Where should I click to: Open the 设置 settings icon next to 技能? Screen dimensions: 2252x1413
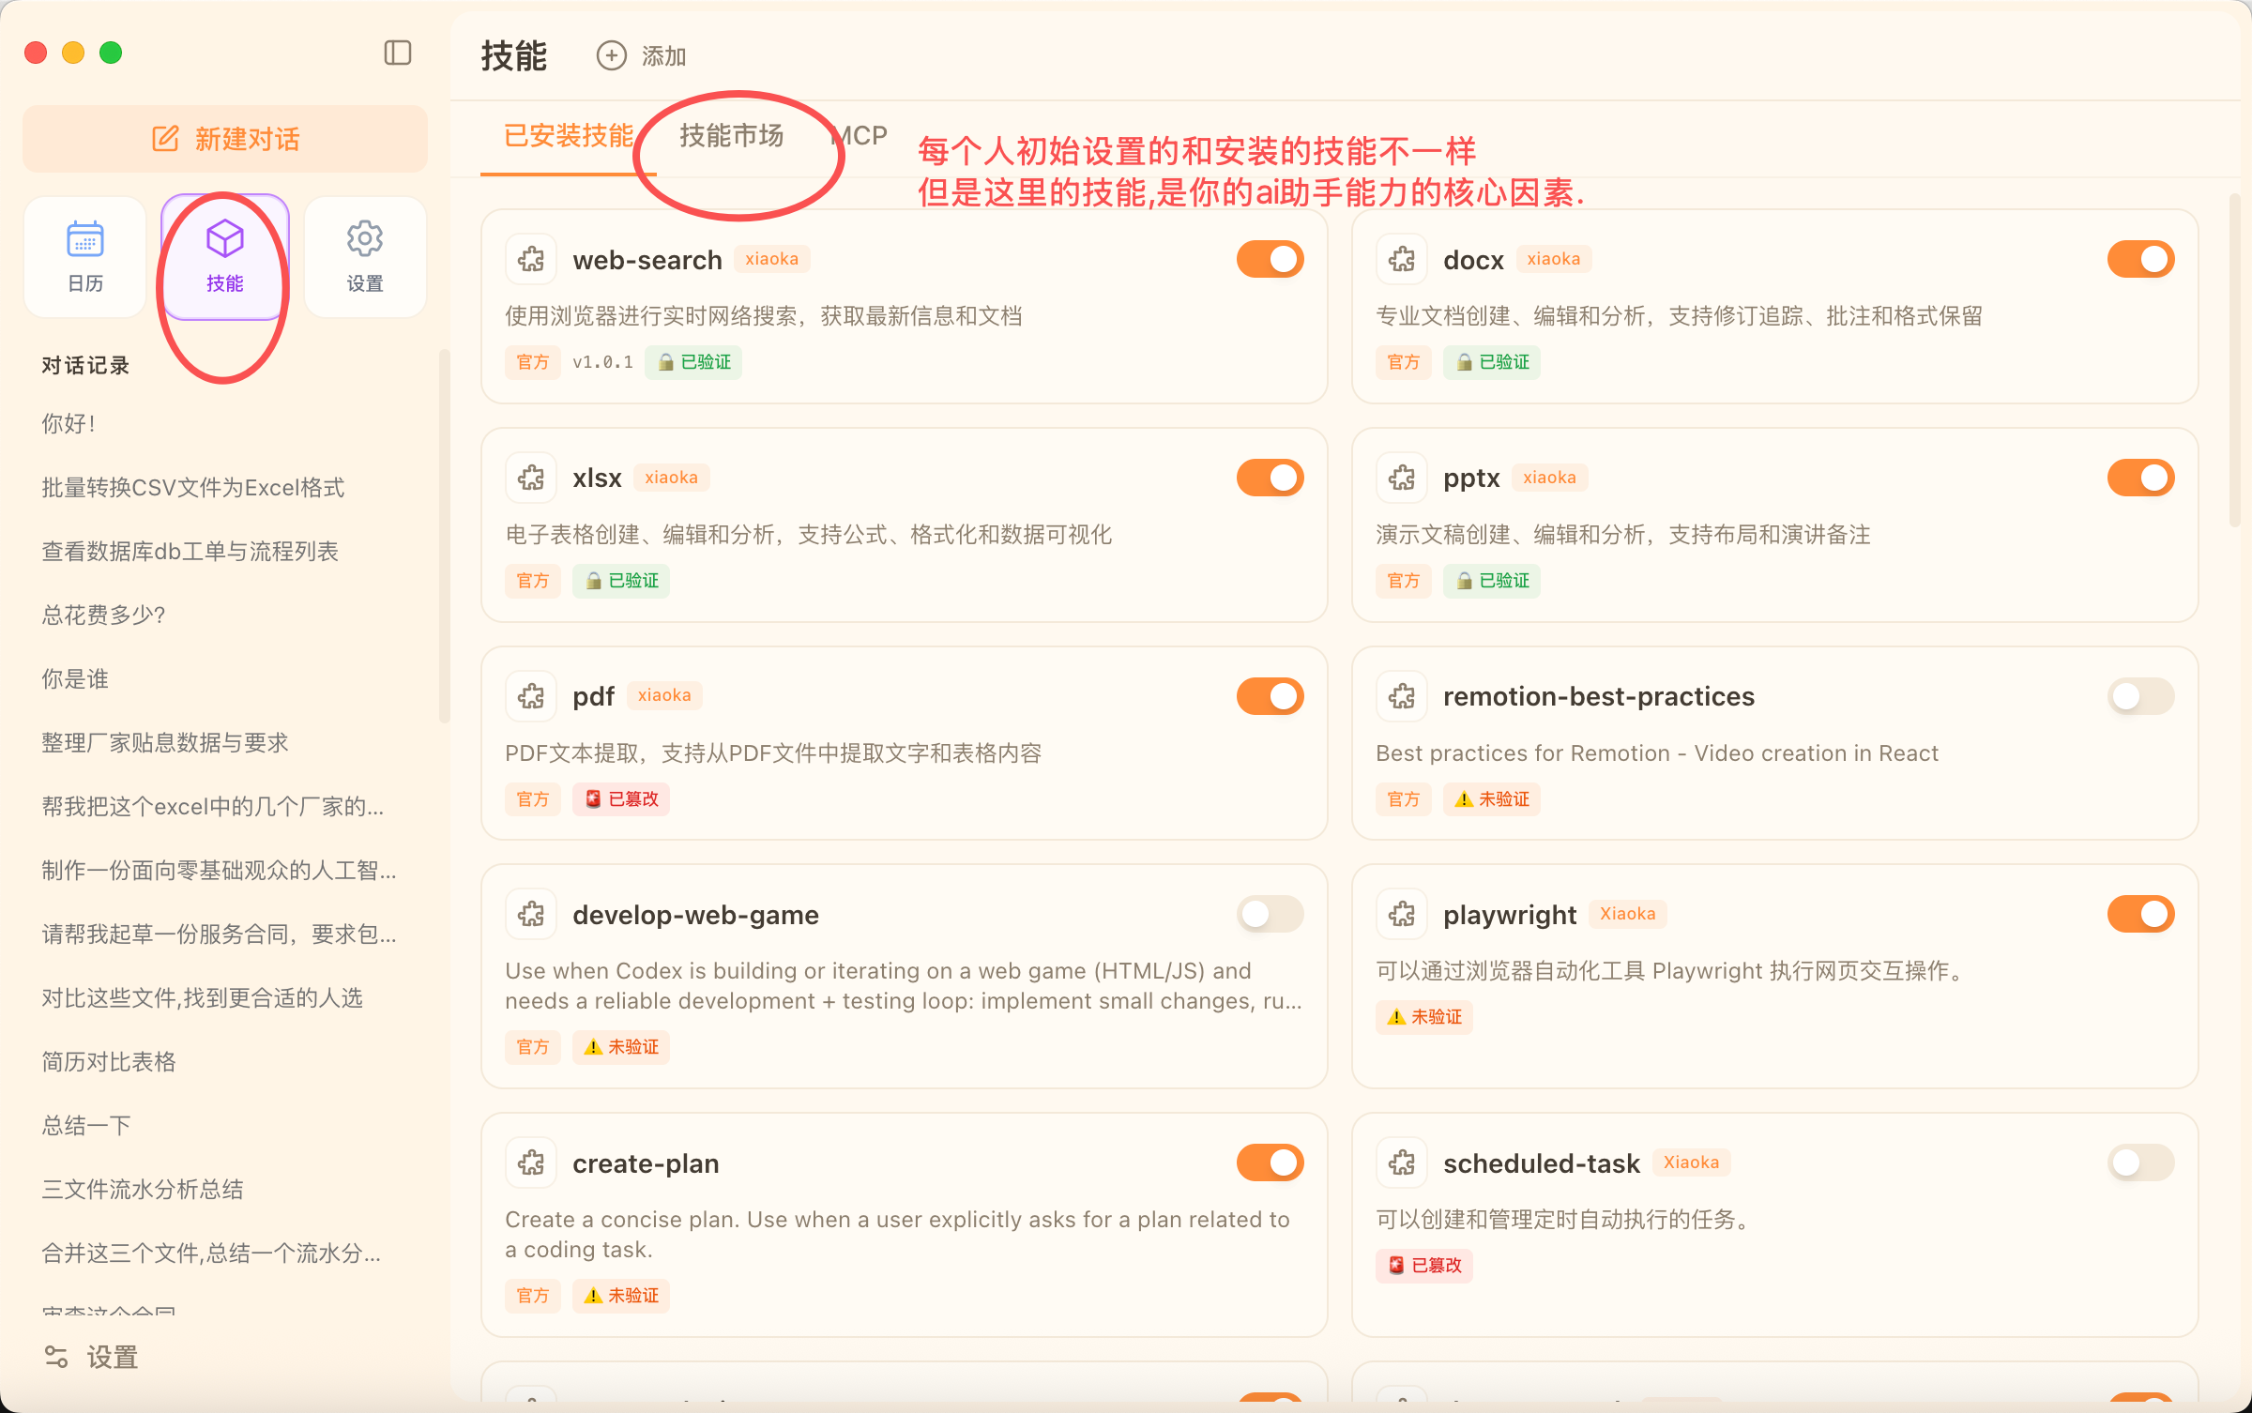(x=365, y=256)
